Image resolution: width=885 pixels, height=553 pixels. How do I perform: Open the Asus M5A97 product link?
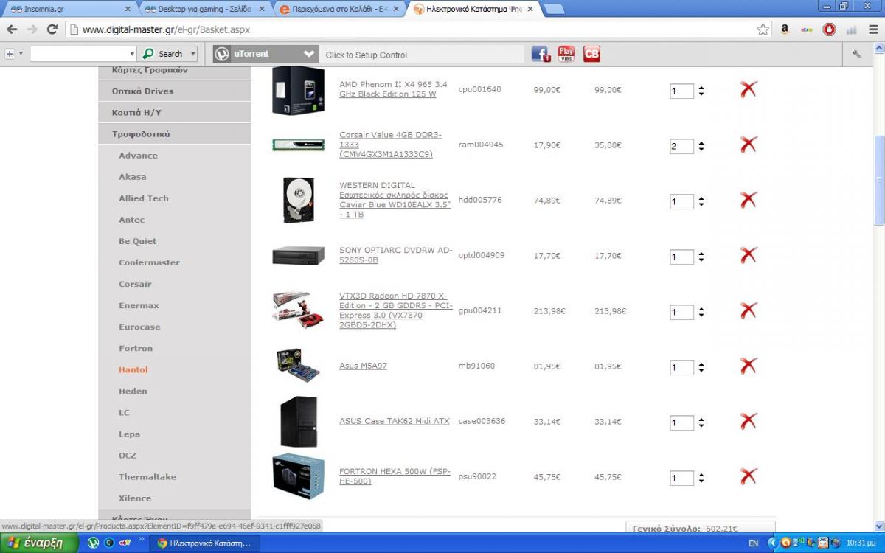click(x=363, y=366)
